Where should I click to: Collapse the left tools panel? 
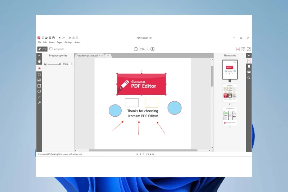tap(39, 55)
